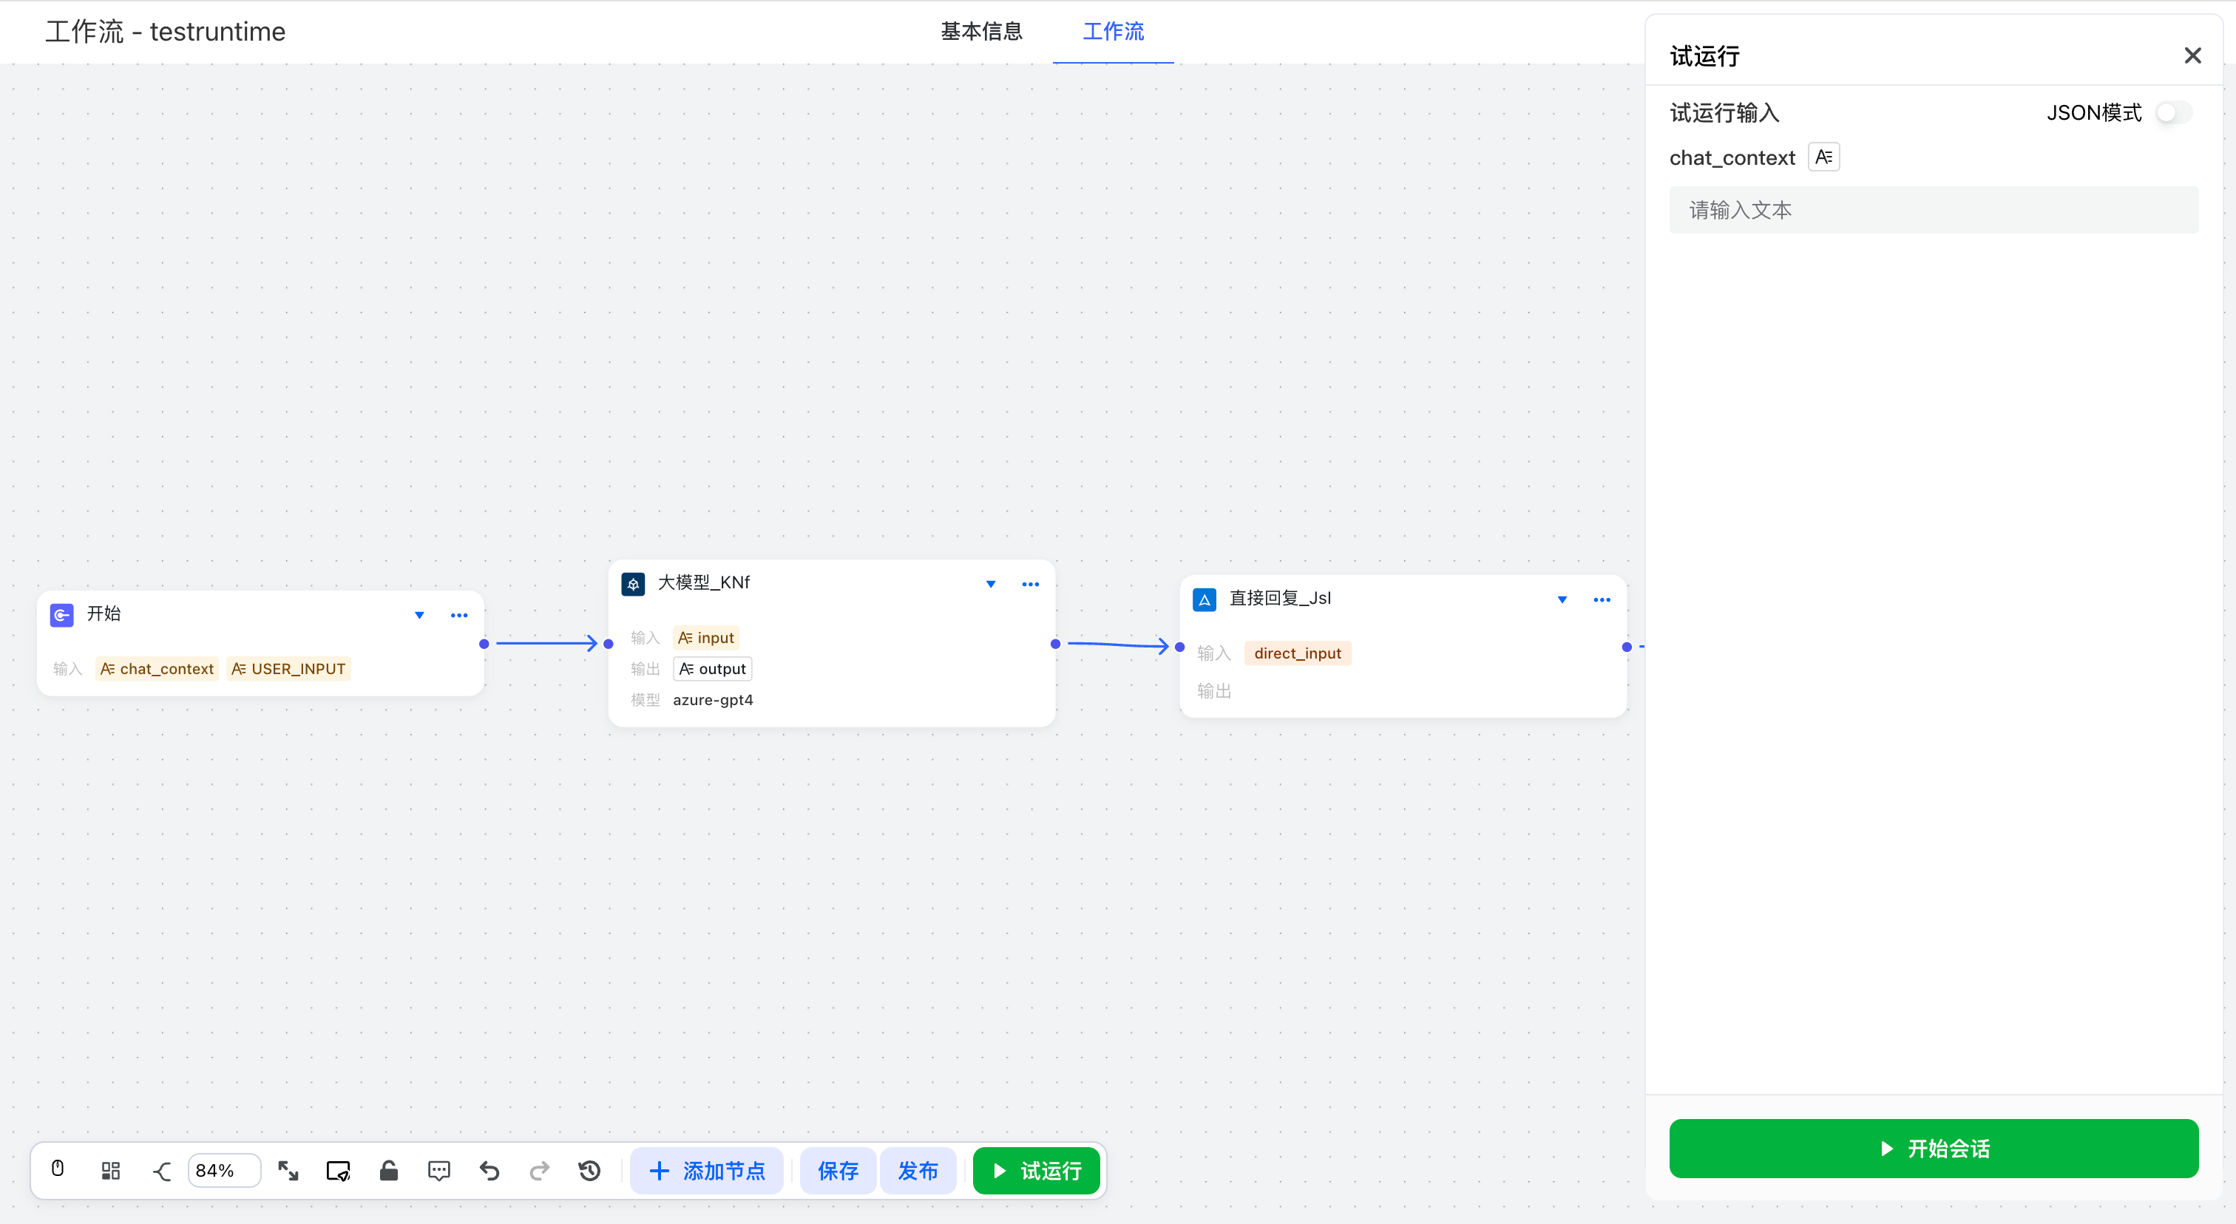
Task: Collapse the 大模型_KNf node arrow
Action: tap(990, 584)
